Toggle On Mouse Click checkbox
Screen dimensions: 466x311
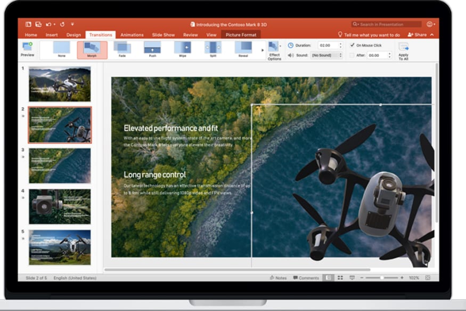point(352,45)
